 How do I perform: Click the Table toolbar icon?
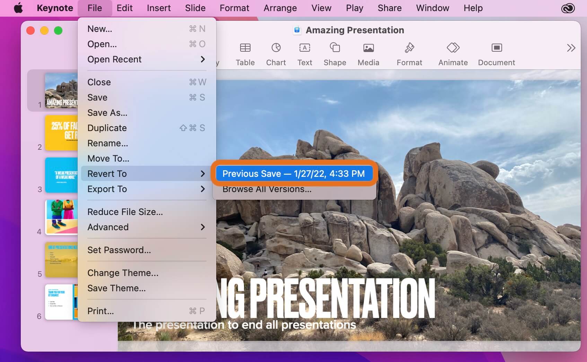tap(245, 48)
